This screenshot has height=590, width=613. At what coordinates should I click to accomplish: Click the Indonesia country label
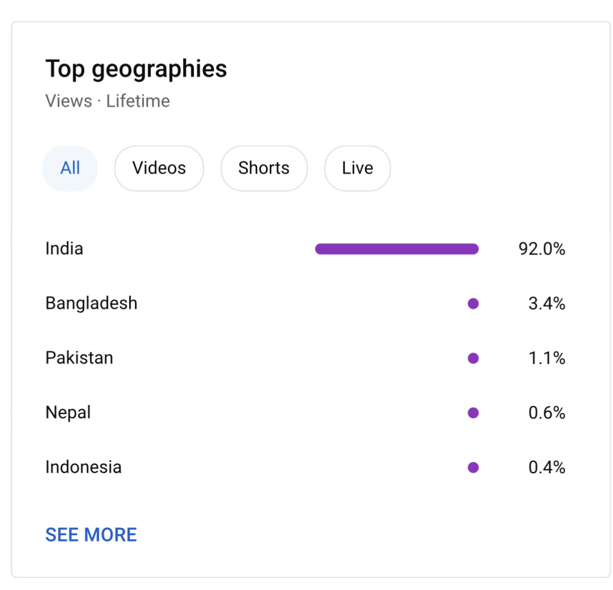point(84,467)
